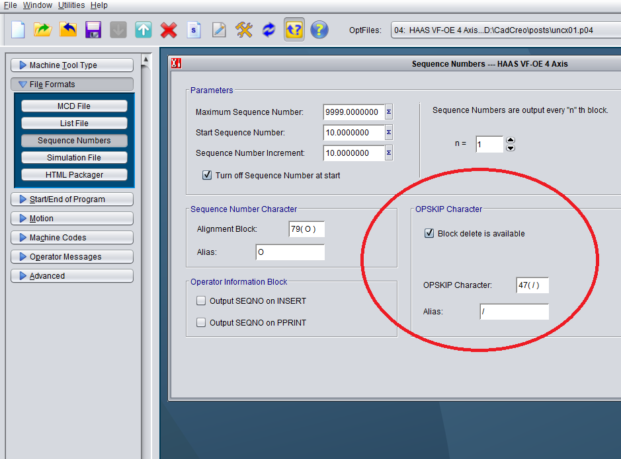Increase the n value with up stepper
The image size is (621, 459).
(x=511, y=140)
